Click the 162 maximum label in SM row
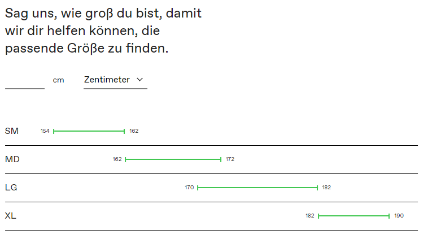The image size is (428, 239). click(x=134, y=131)
